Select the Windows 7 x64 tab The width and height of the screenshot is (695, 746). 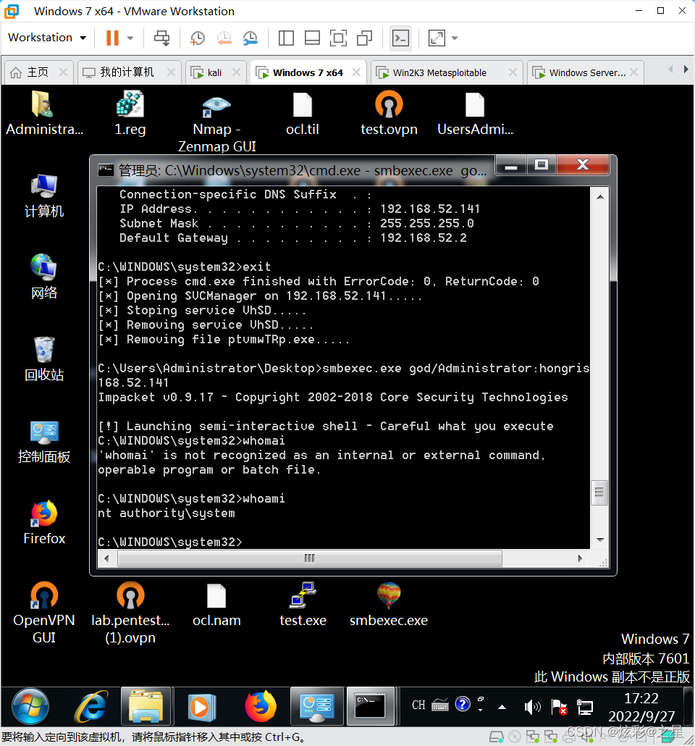tap(308, 72)
